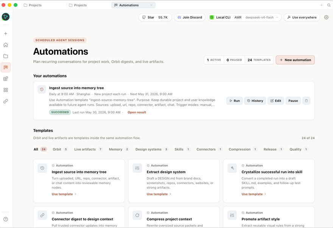
Task: Click the plus icon in left sidebar
Action: point(6,34)
